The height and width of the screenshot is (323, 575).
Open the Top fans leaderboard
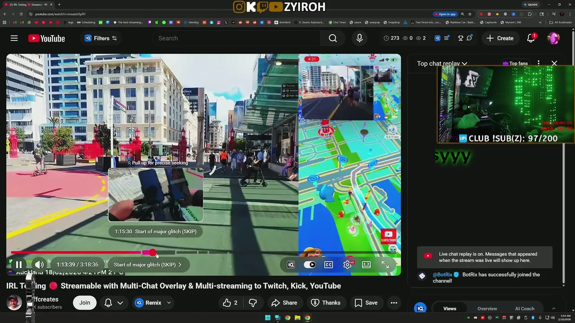click(x=515, y=63)
